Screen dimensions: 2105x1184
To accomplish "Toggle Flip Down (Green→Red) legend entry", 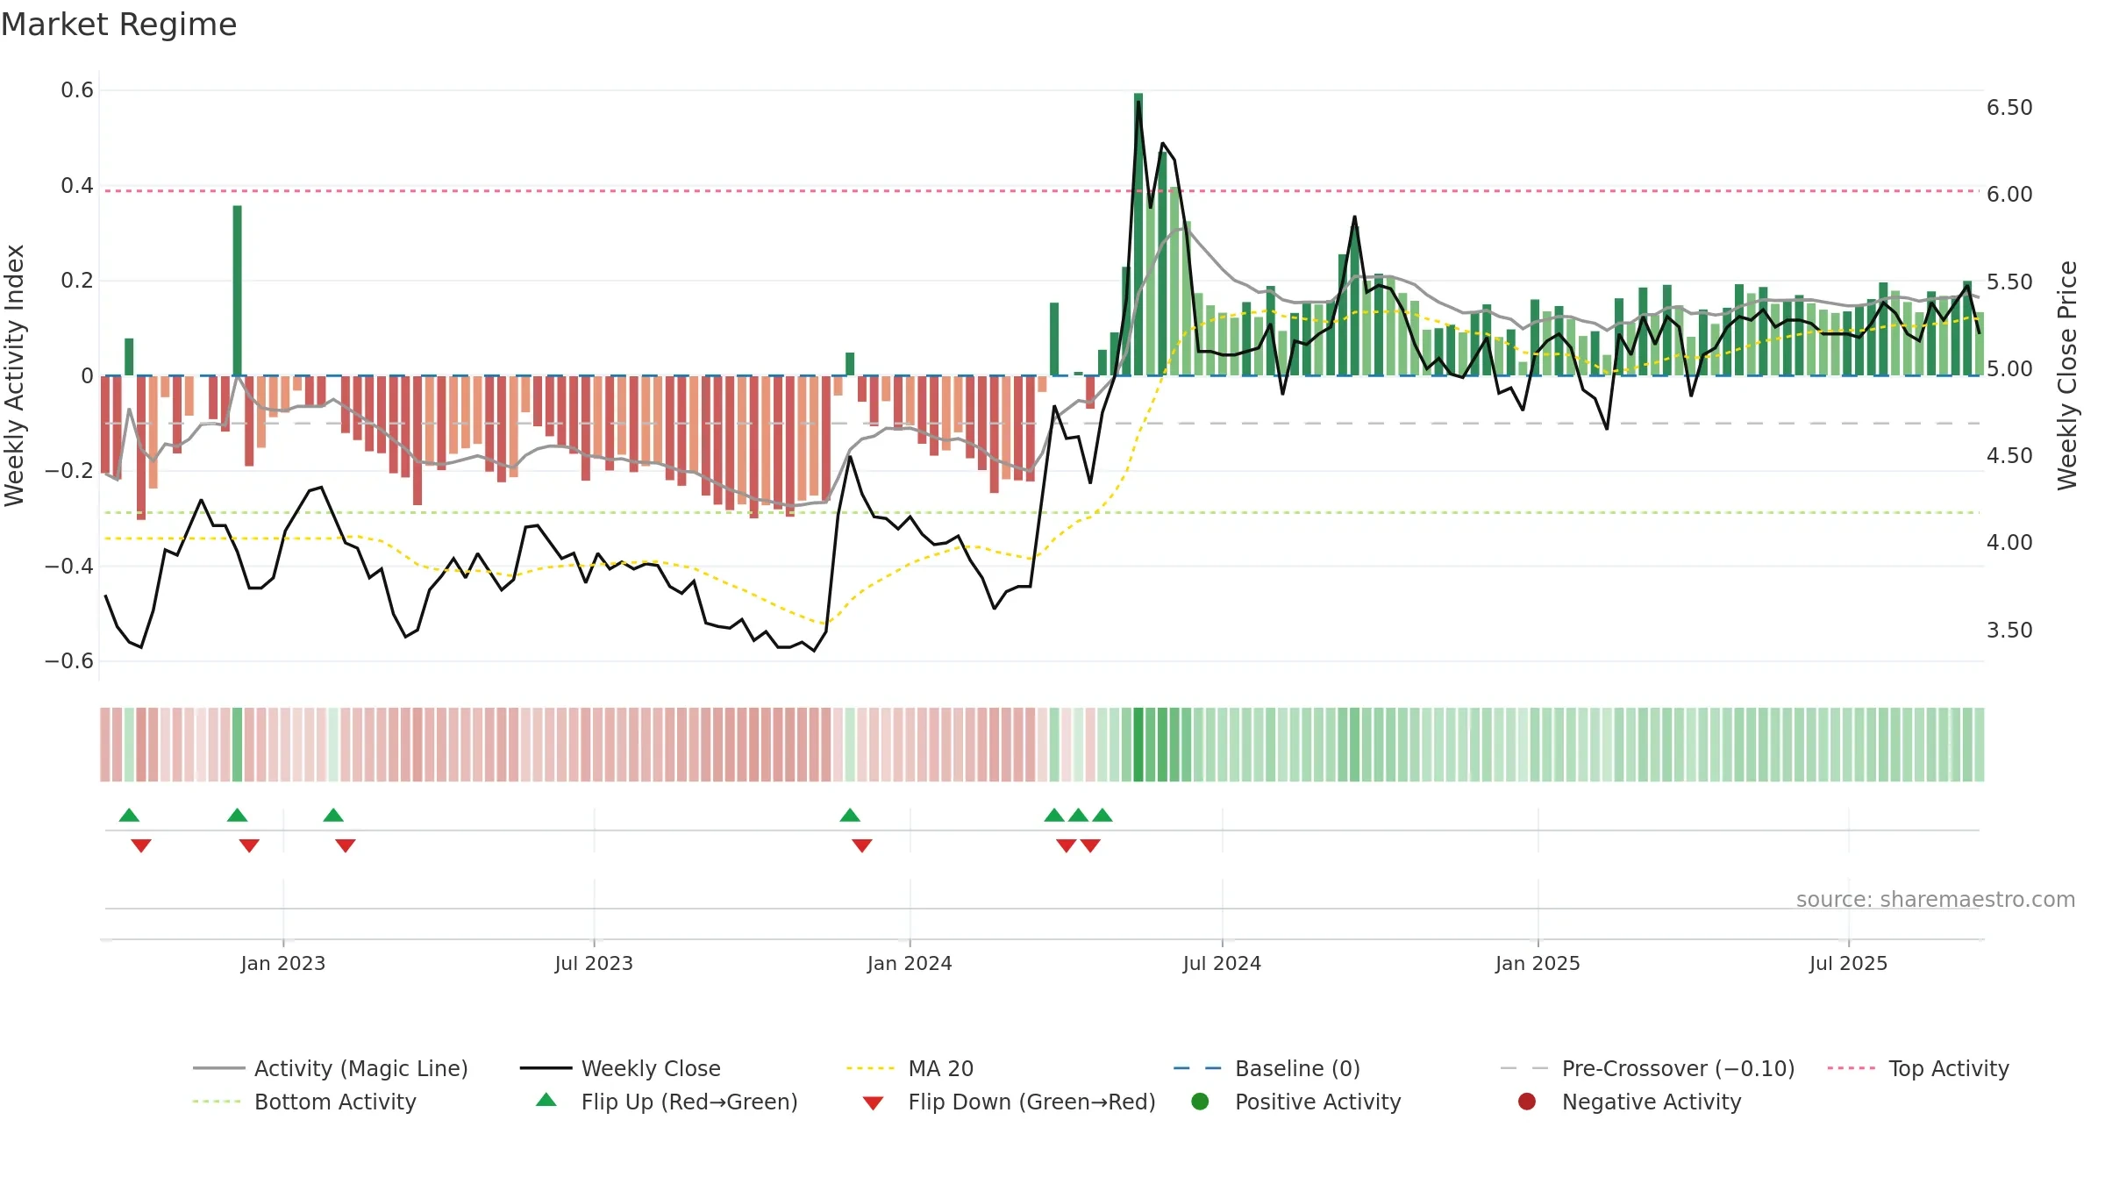I will click(x=1009, y=1102).
